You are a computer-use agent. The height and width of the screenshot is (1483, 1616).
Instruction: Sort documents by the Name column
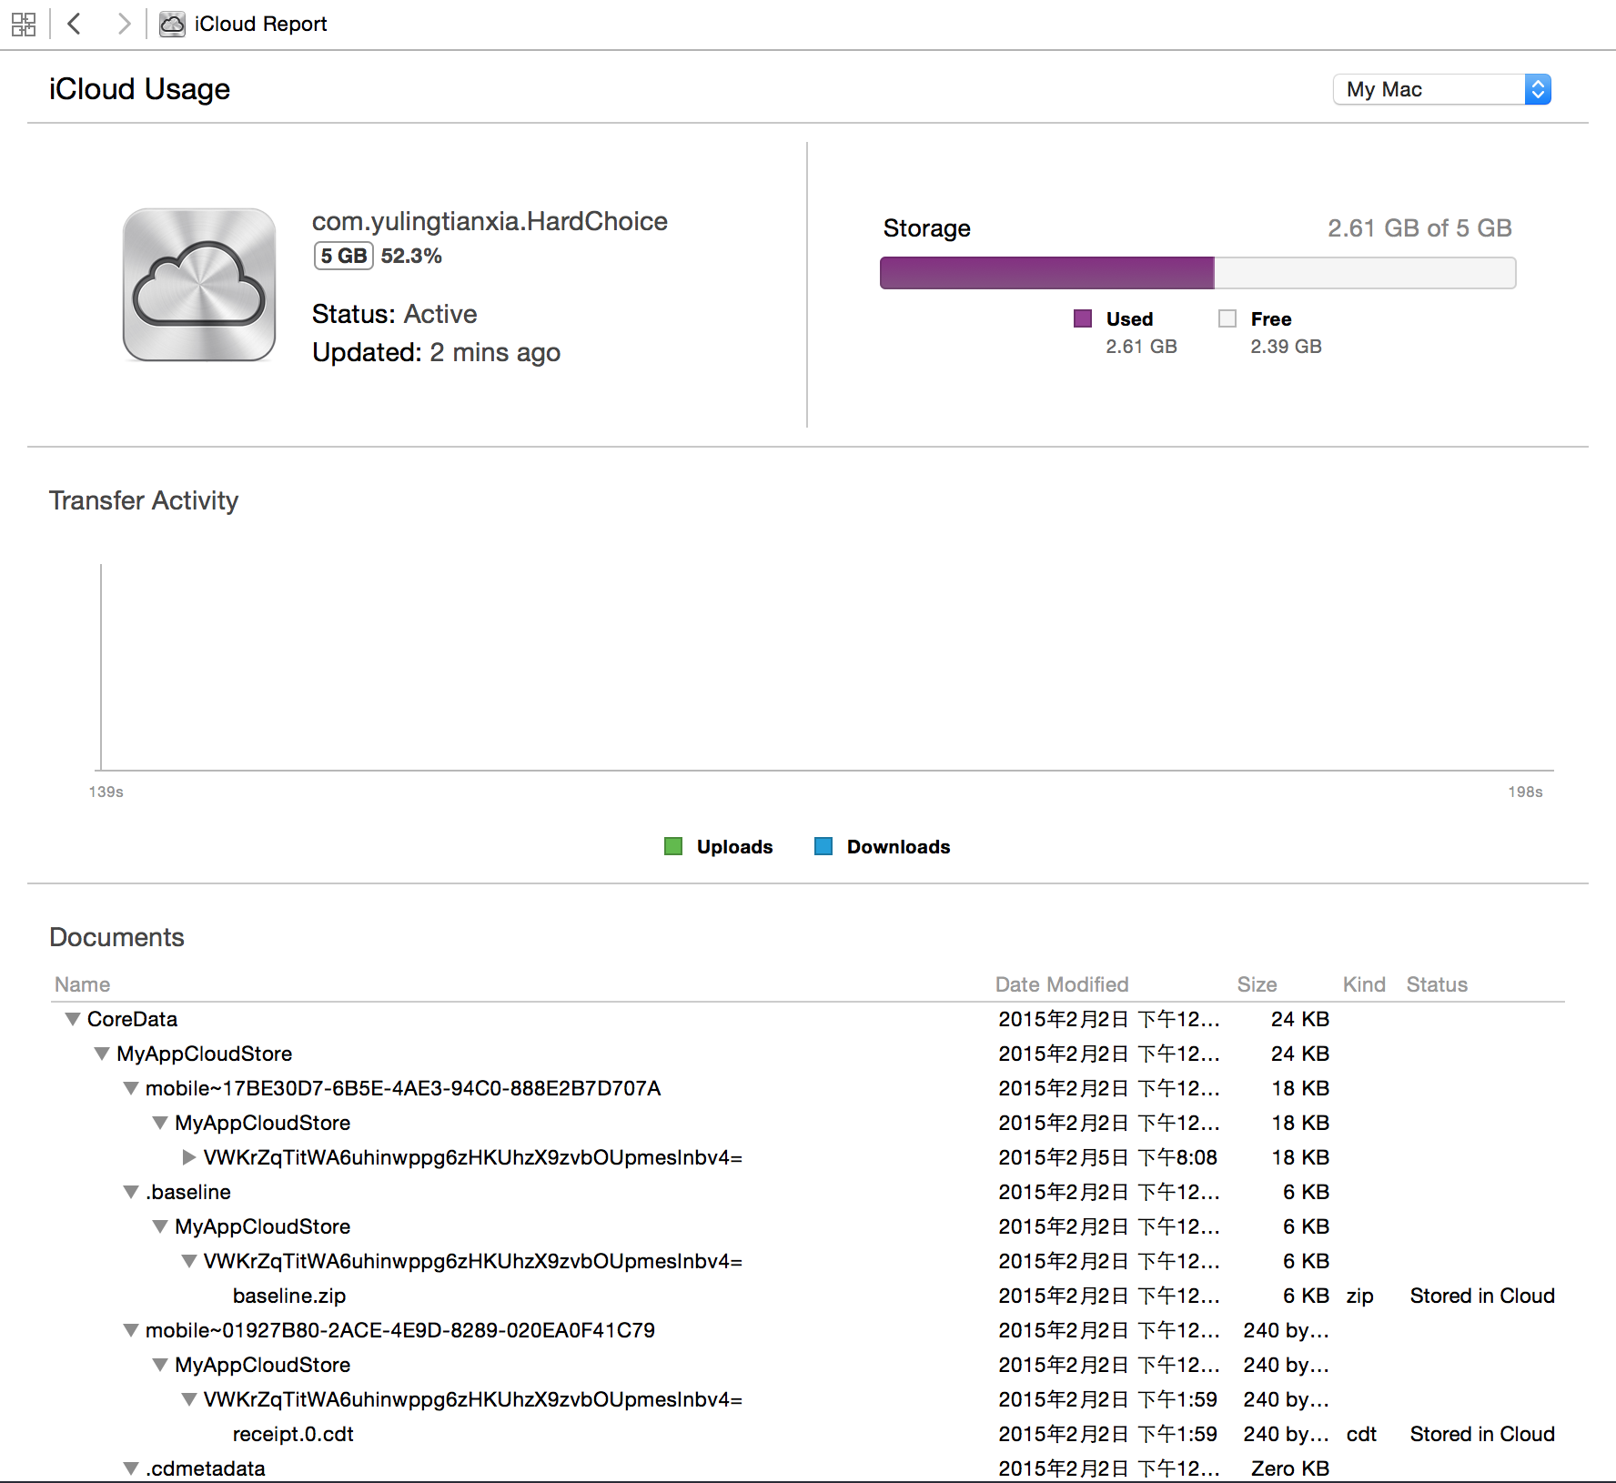pos(82,984)
